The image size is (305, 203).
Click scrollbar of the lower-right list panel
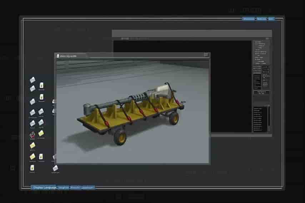[x=269, y=118]
